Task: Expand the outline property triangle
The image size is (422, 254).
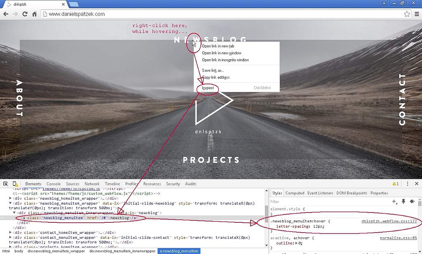Action: (x=296, y=243)
